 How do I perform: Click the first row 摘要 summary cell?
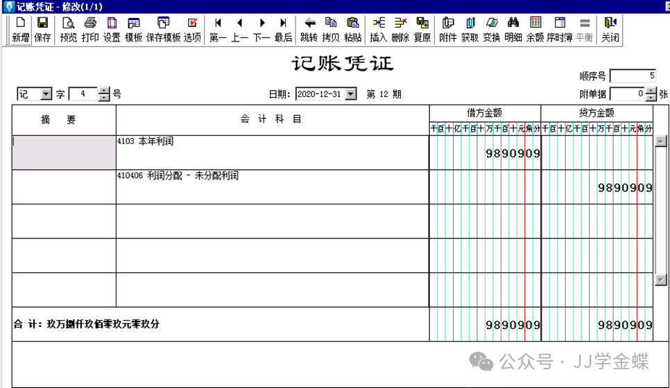[64, 152]
